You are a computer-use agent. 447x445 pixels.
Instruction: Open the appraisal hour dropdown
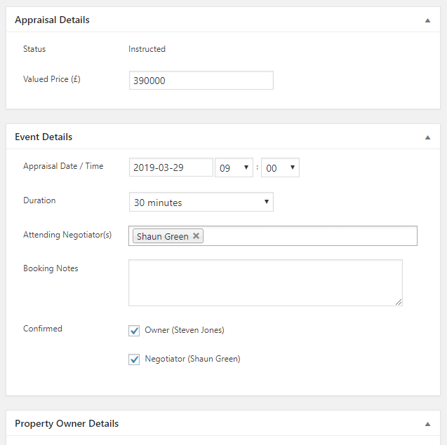coord(234,167)
